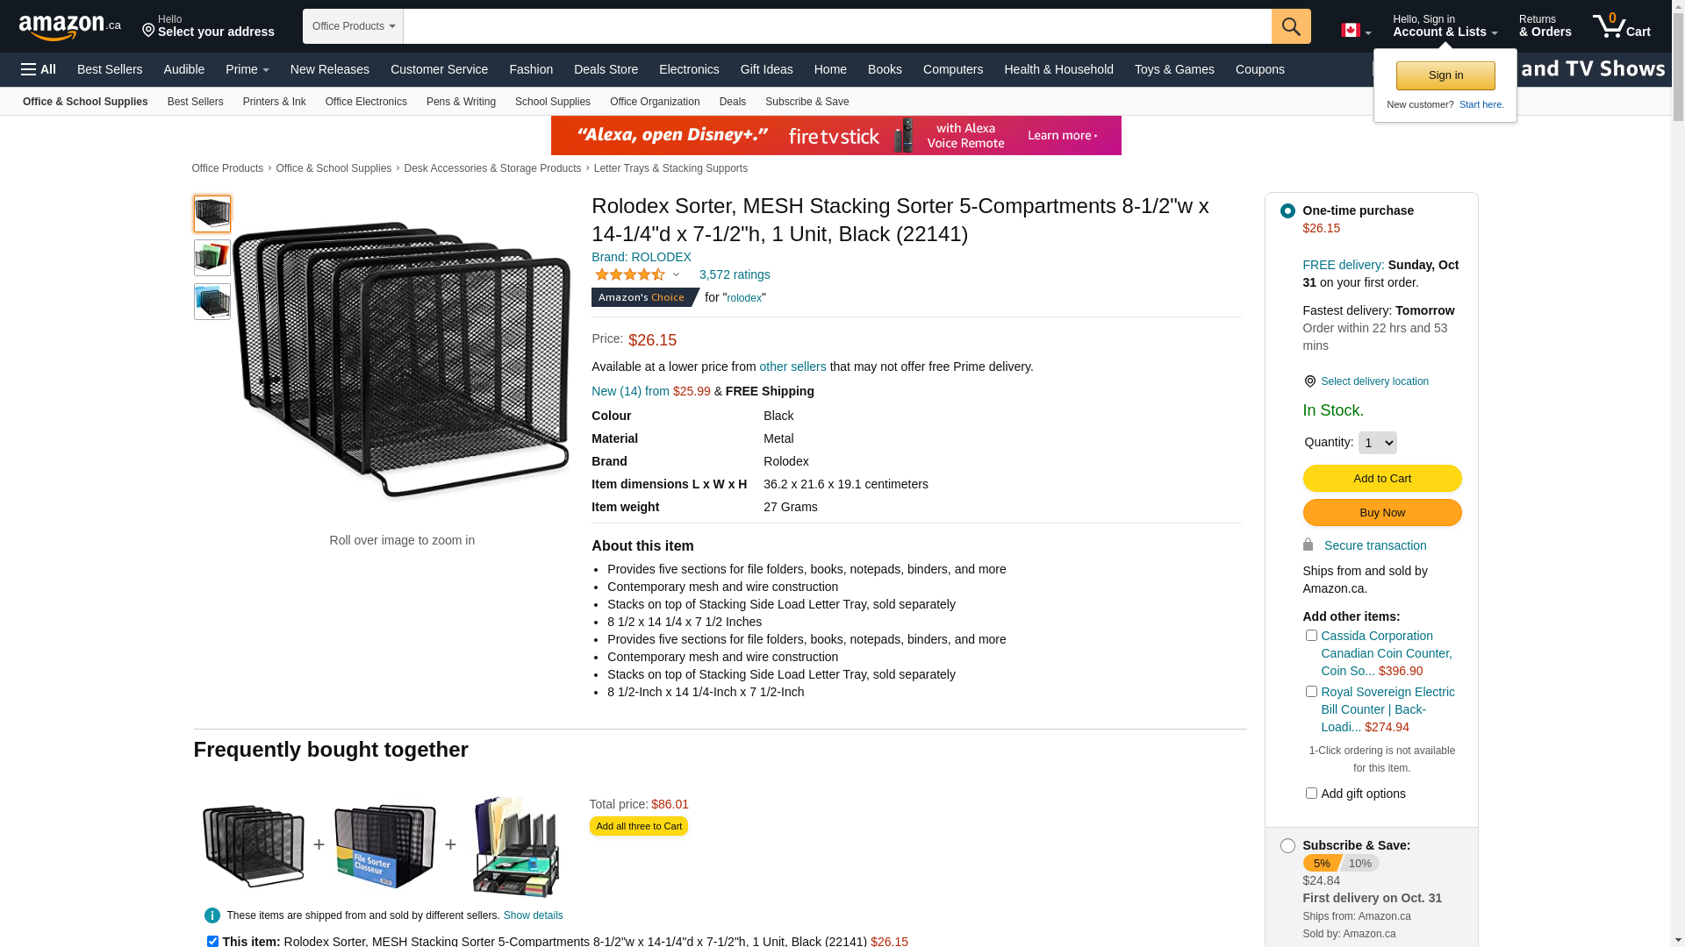Click the Add to Cart button

click(1382, 478)
